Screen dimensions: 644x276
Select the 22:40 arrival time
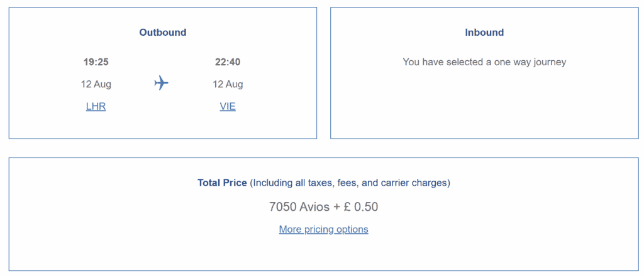(228, 62)
